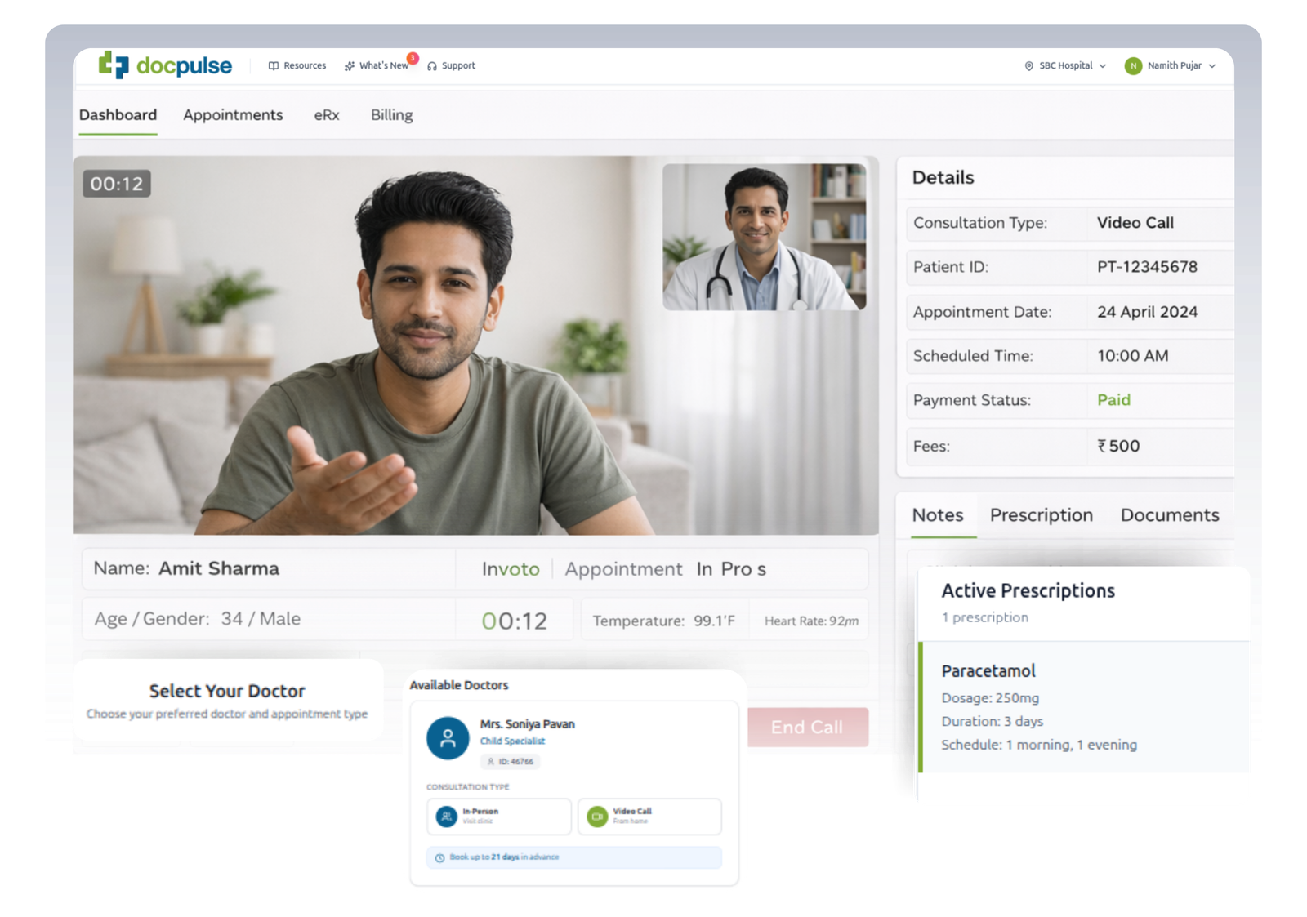Select the Video Call consultation type

(x=649, y=816)
